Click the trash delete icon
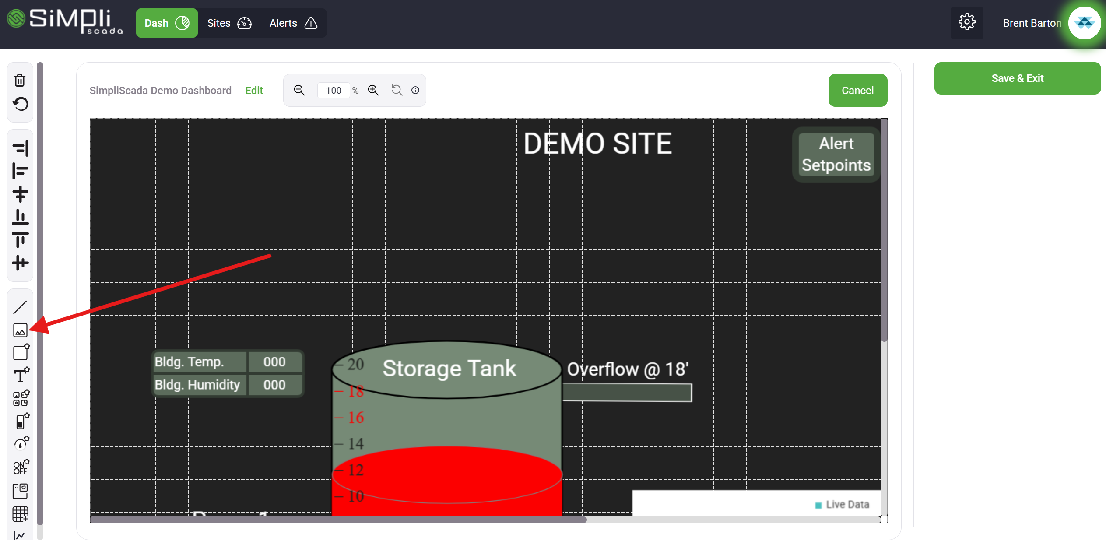The height and width of the screenshot is (548, 1106). coord(20,80)
